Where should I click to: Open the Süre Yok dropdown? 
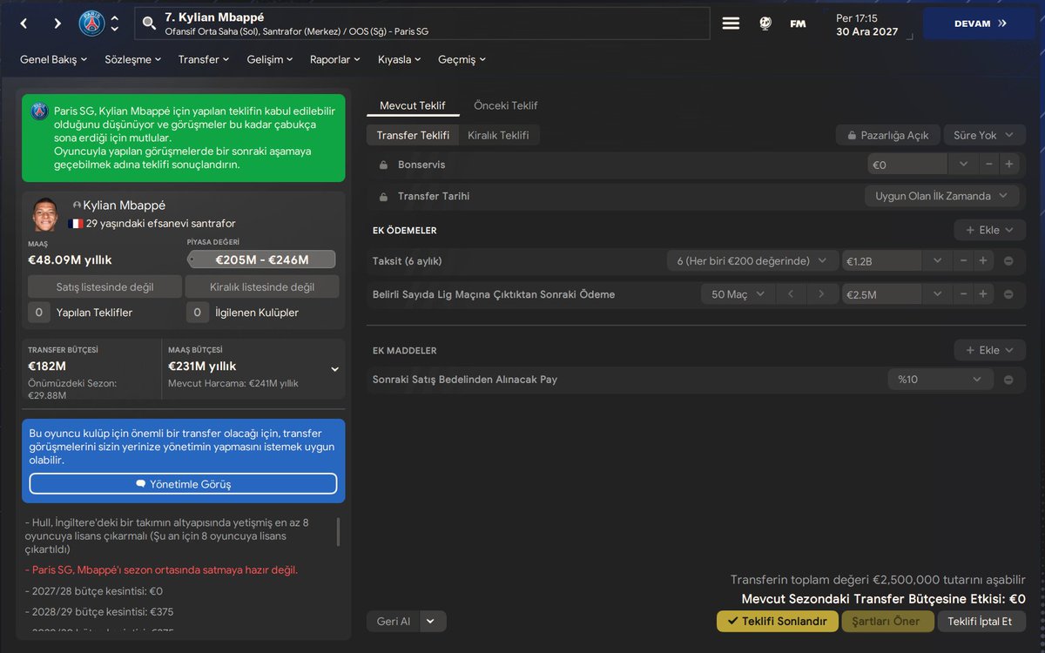tap(984, 135)
